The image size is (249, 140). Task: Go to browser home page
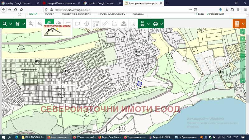point(21,10)
